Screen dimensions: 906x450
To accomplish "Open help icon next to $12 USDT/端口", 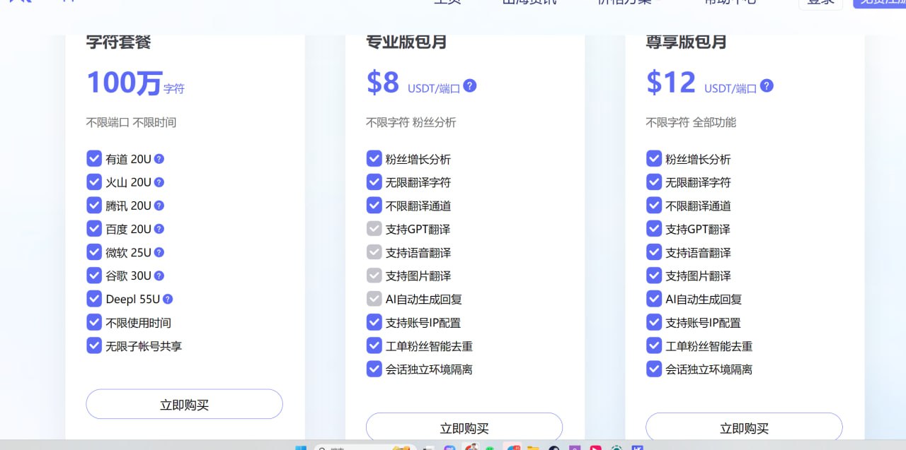I will [x=767, y=86].
